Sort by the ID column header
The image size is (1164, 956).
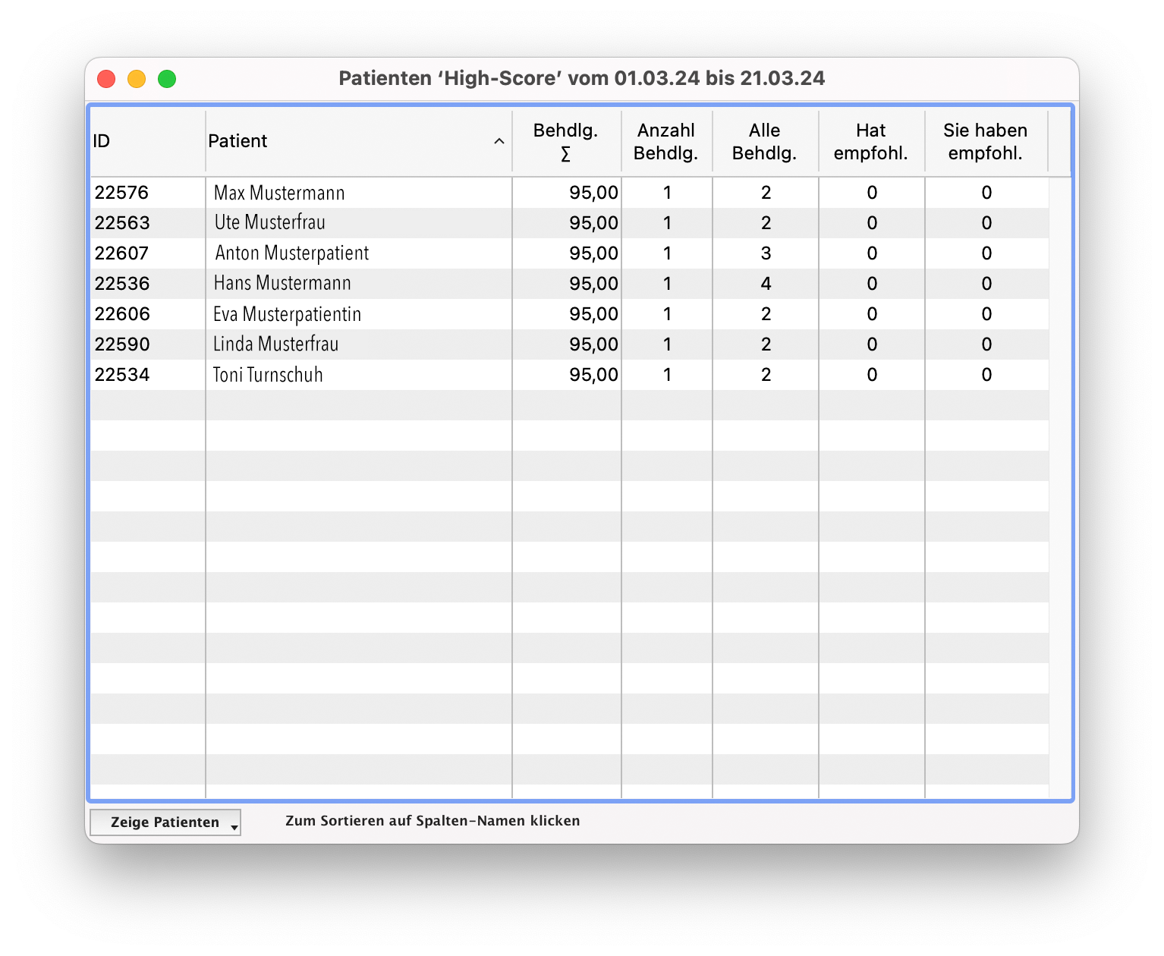pyautogui.click(x=102, y=142)
